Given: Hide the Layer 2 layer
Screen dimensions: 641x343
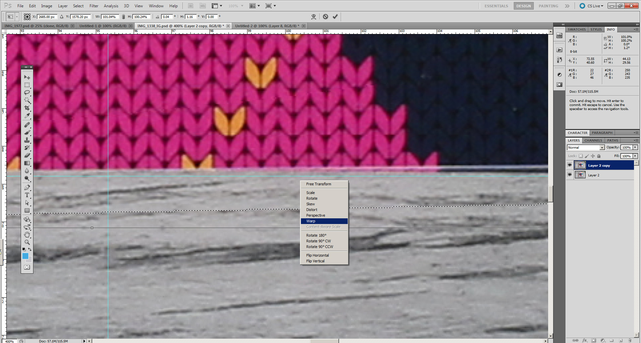Looking at the screenshot, I should [570, 175].
